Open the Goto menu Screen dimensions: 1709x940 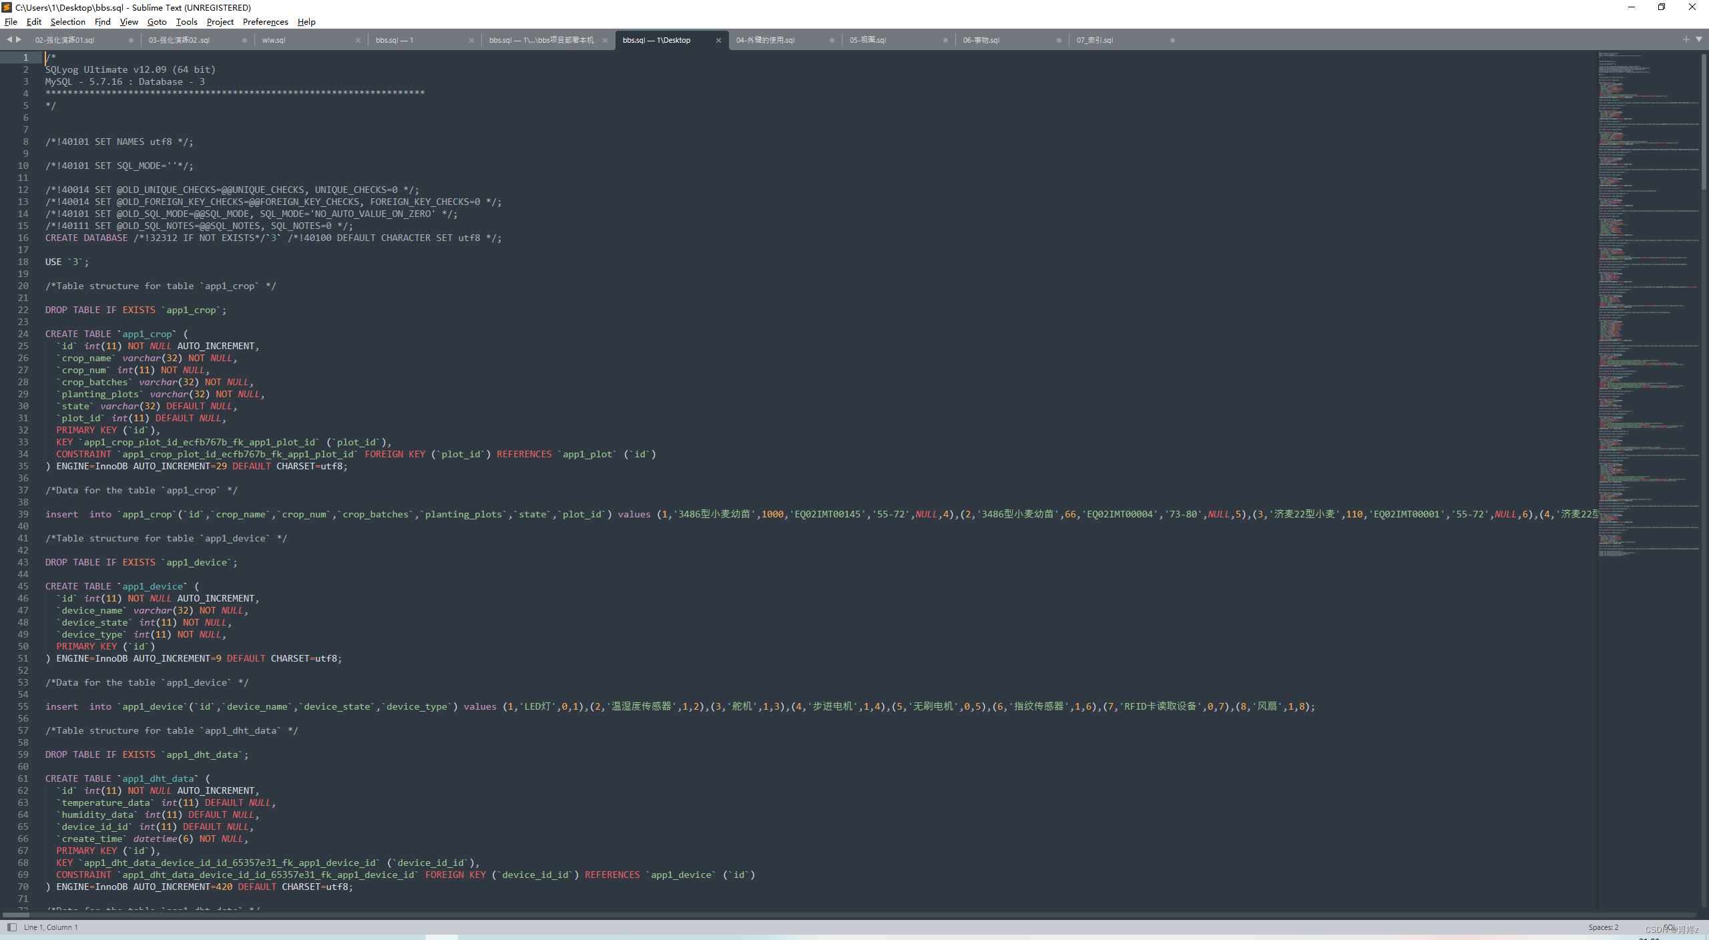pos(157,22)
